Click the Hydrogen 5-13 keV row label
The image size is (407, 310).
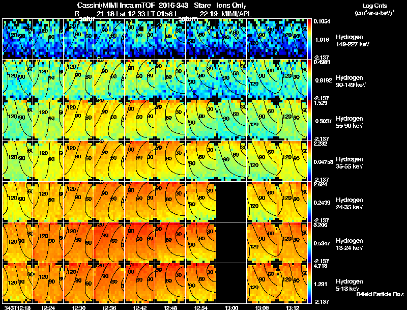350,285
